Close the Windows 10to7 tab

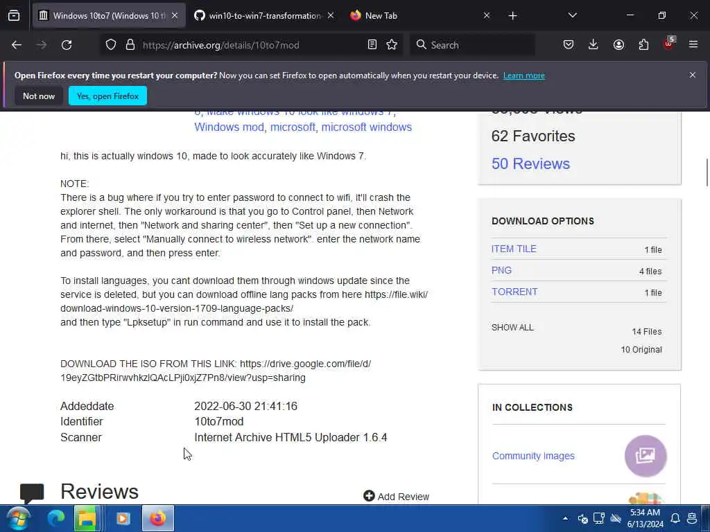coord(175,16)
